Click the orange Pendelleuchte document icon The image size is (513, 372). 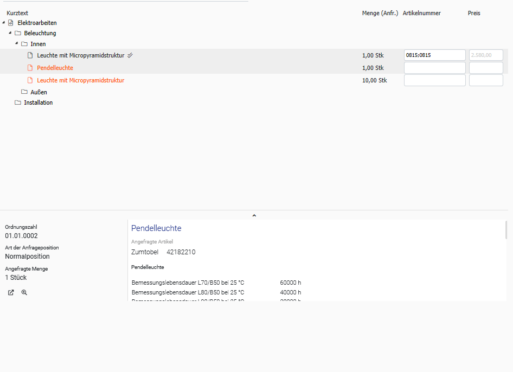[30, 68]
